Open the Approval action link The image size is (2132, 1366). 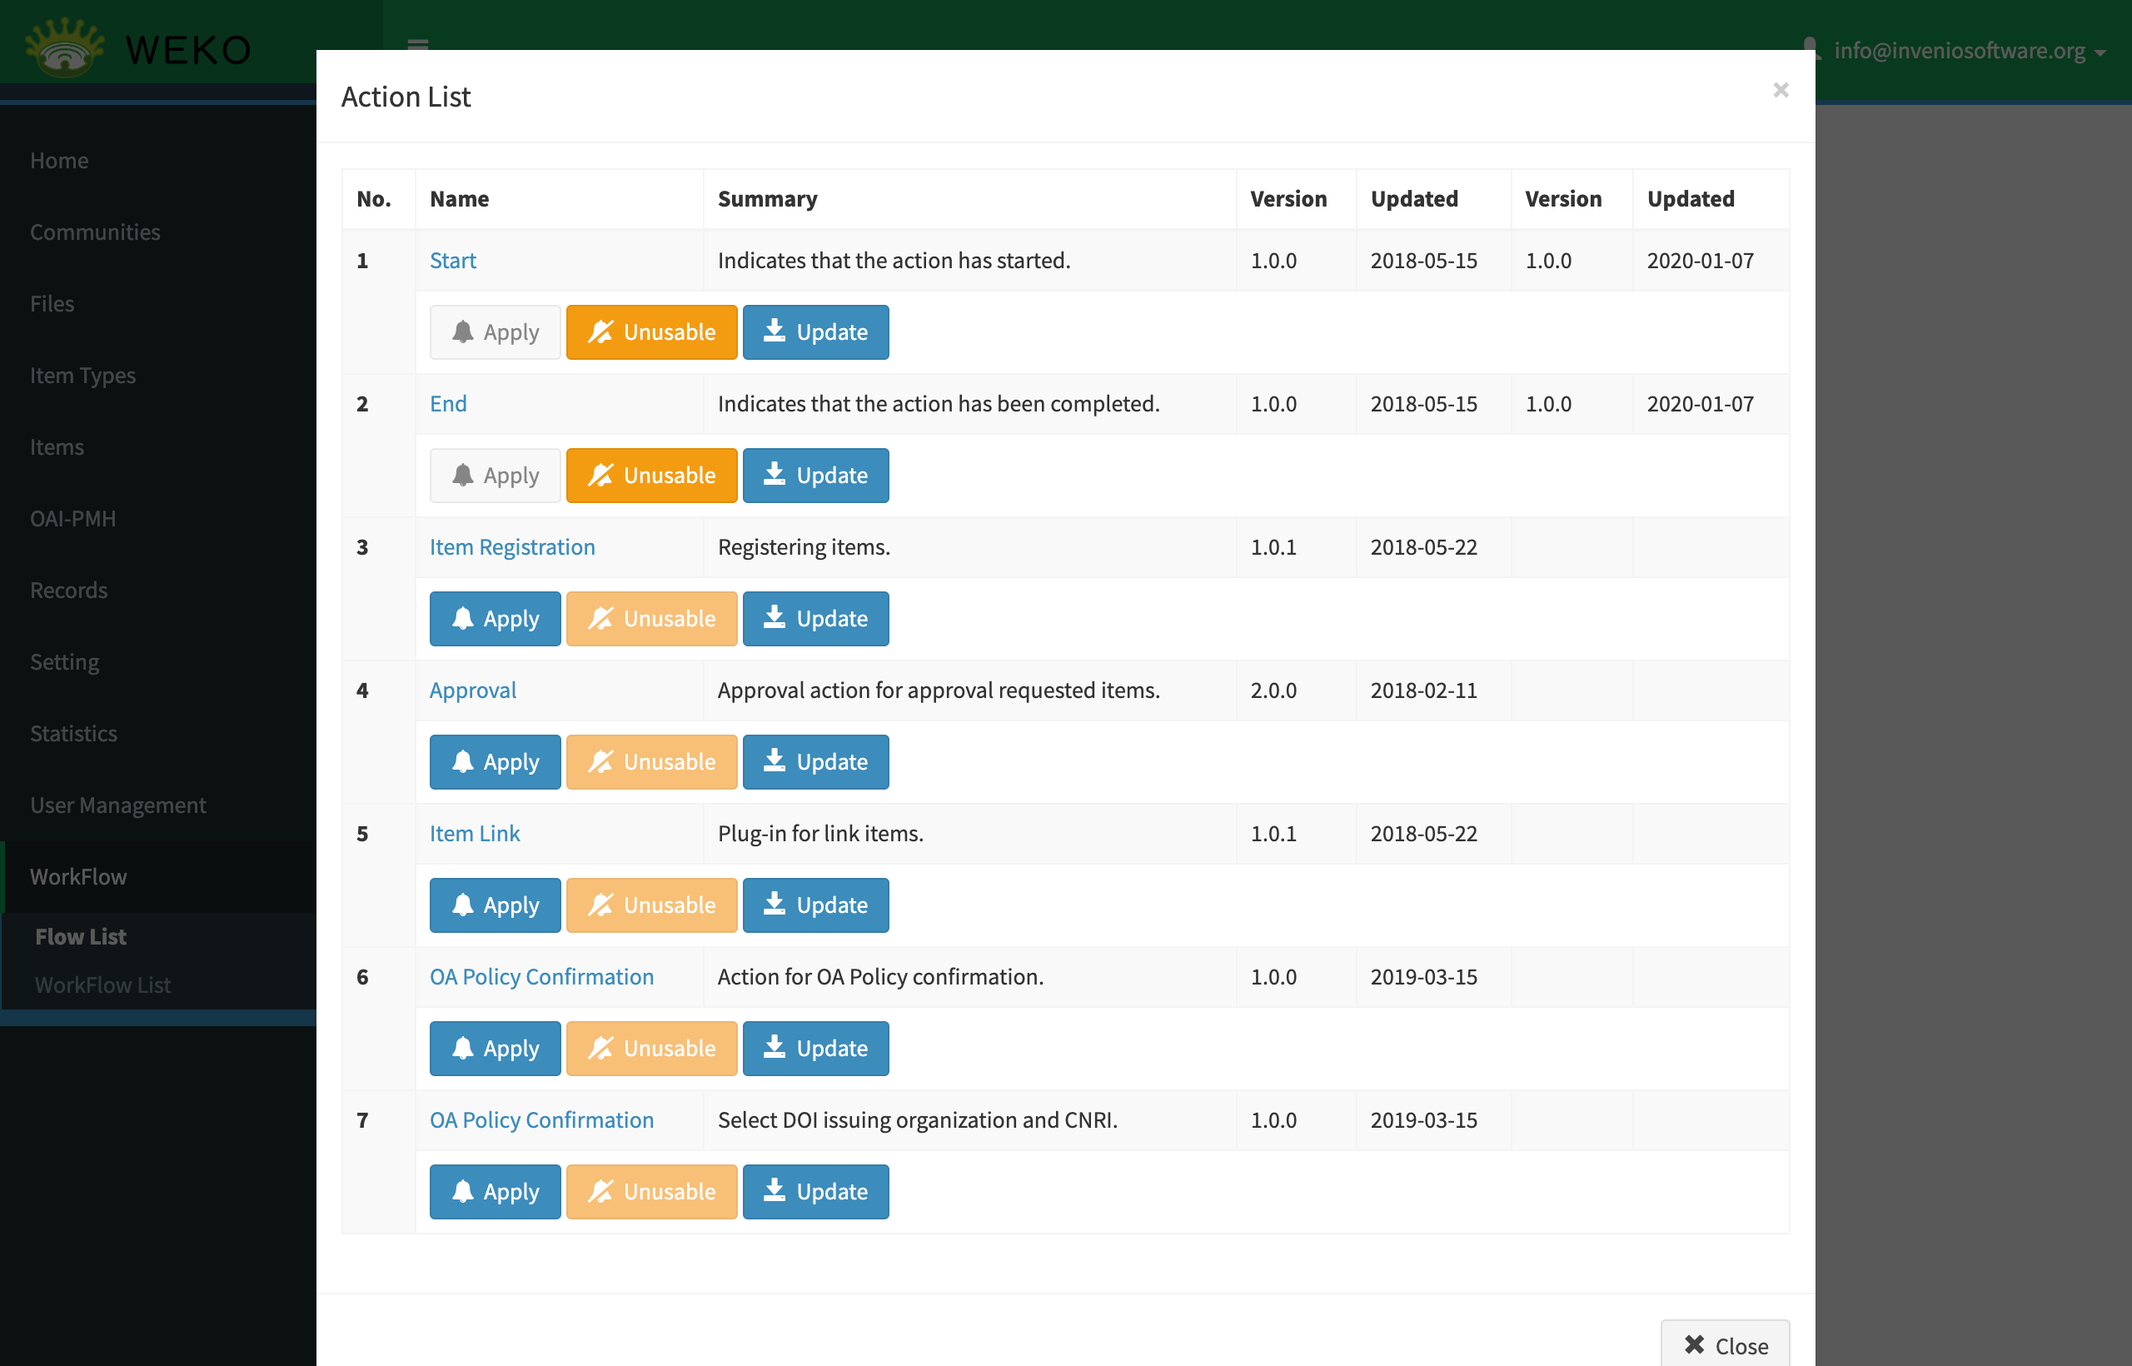click(x=473, y=690)
